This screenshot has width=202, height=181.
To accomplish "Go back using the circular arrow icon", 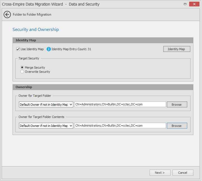I will 7,15.
